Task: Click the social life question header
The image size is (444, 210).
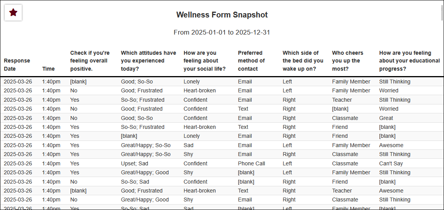Action: [205, 61]
